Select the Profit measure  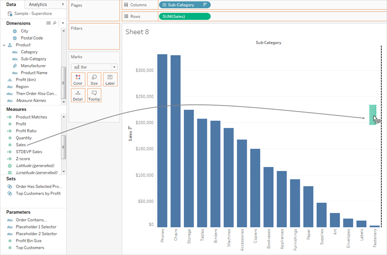click(x=21, y=124)
